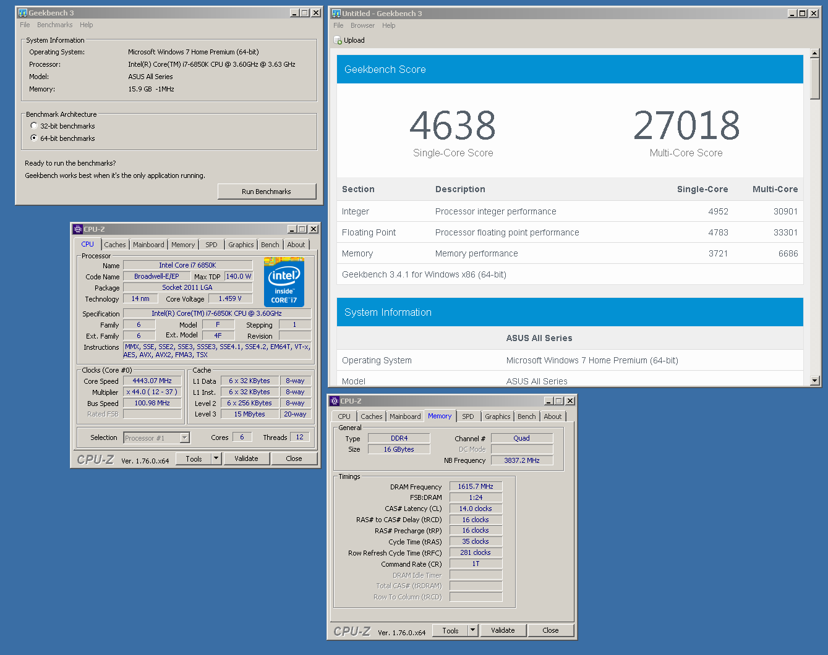The width and height of the screenshot is (828, 655).
Task: Click the scroll down arrow in Geekbench results
Action: point(815,381)
